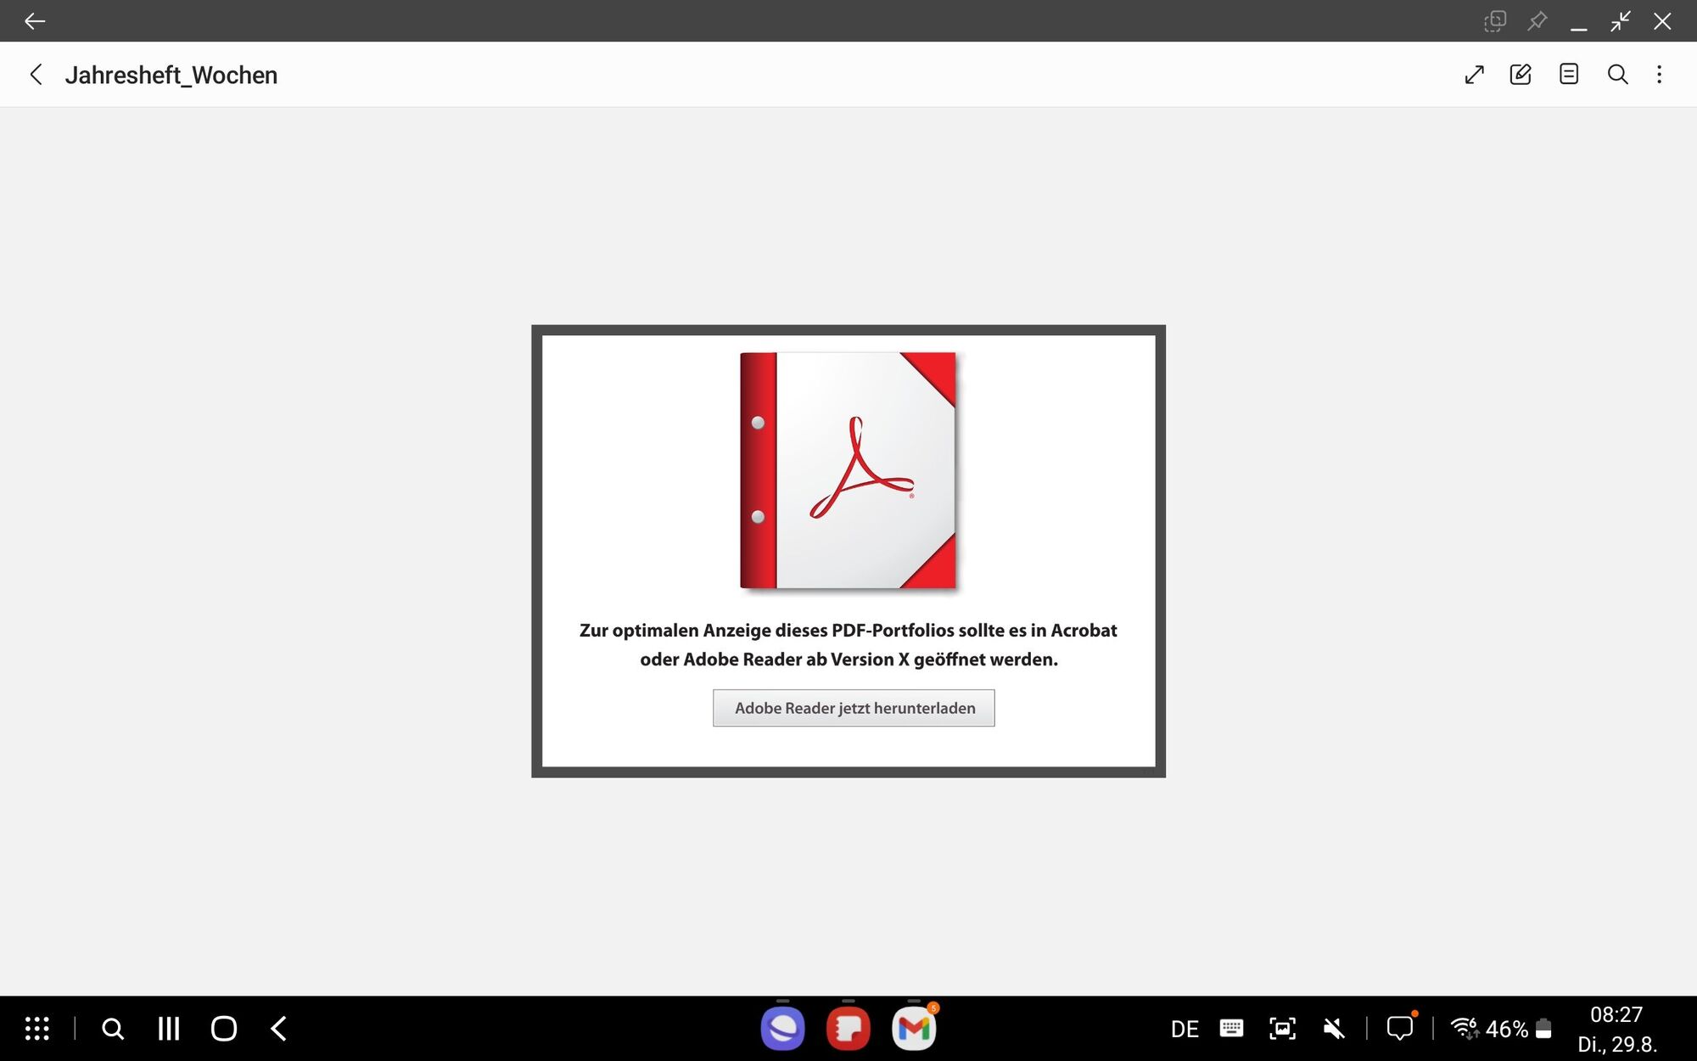Open Gmail from the taskbar
The width and height of the screenshot is (1697, 1061).
pyautogui.click(x=914, y=1029)
